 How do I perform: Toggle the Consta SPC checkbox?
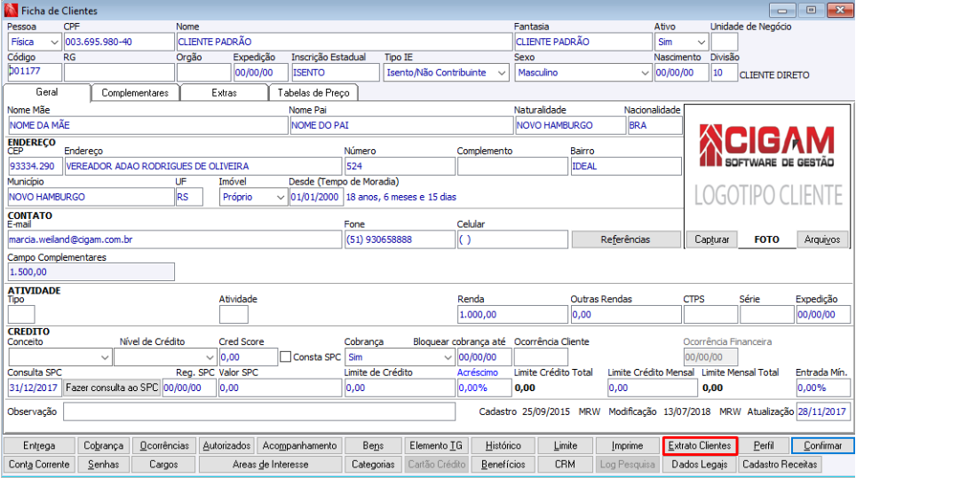pyautogui.click(x=285, y=357)
